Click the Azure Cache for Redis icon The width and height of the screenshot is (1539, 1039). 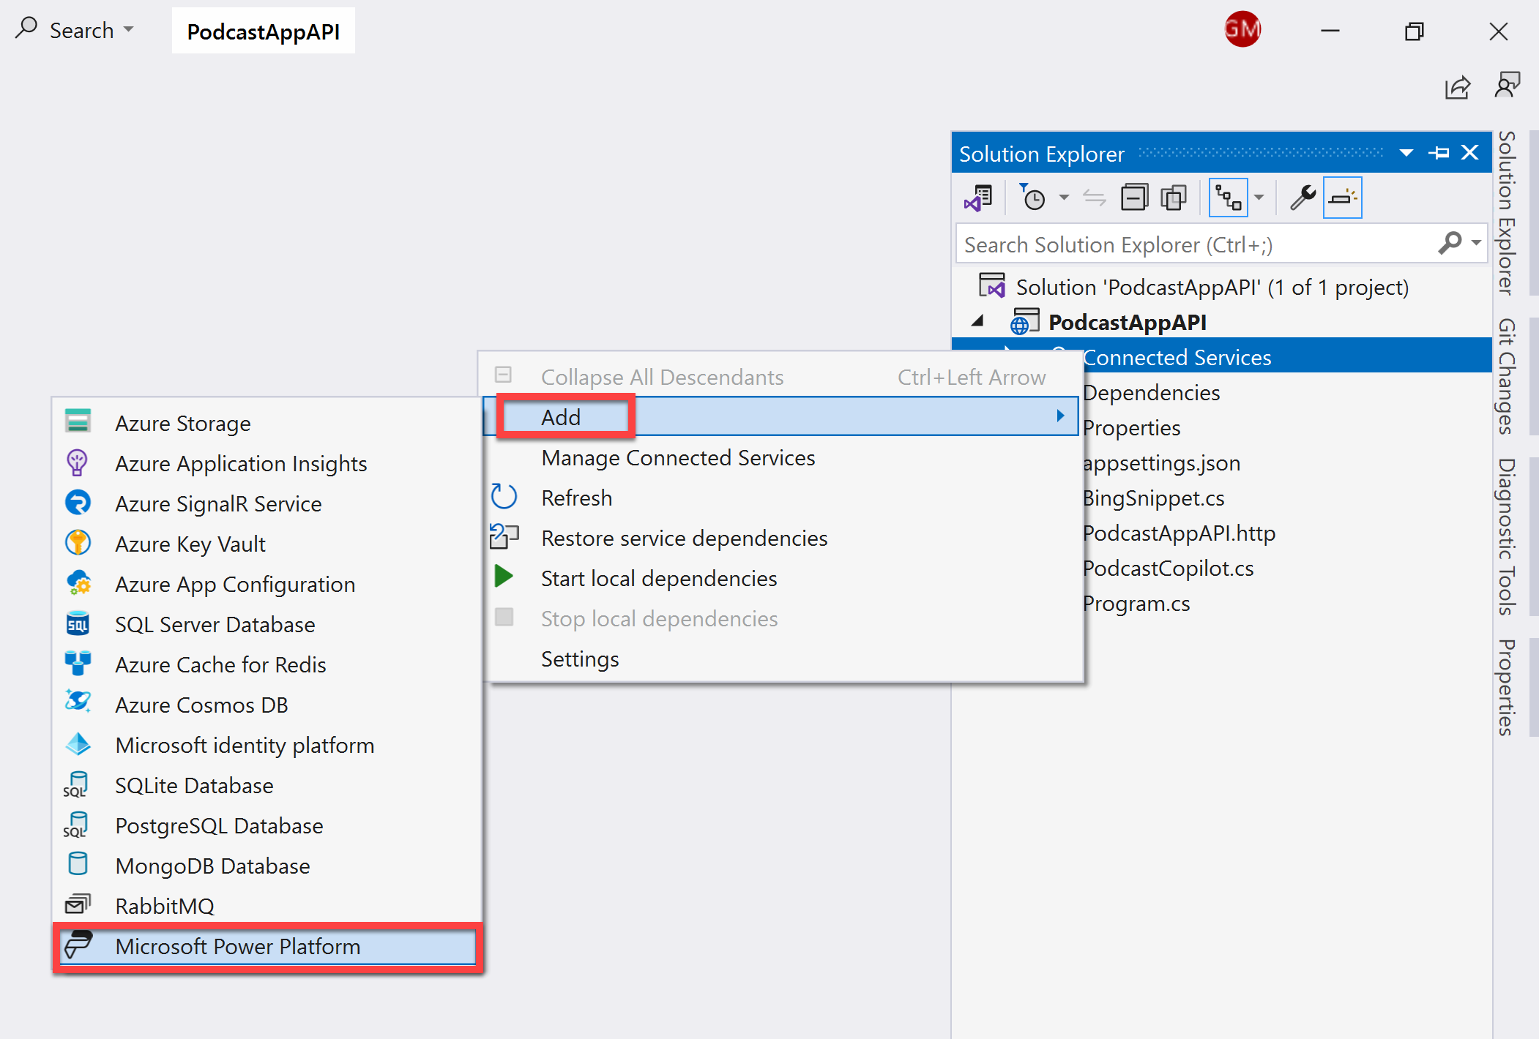coord(78,664)
